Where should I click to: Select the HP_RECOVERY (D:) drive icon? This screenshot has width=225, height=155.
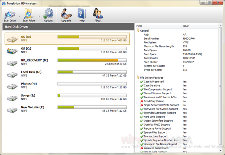[12, 63]
